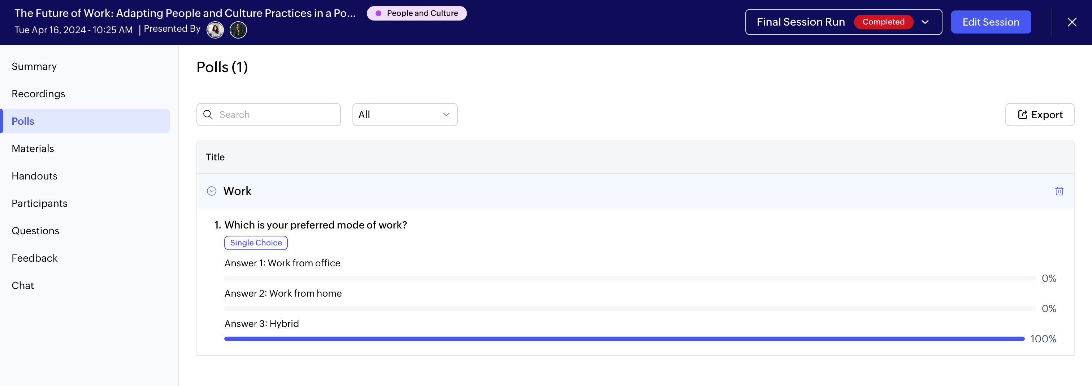Click the Single Choice tag
Viewport: 1092px width, 386px height.
click(256, 243)
